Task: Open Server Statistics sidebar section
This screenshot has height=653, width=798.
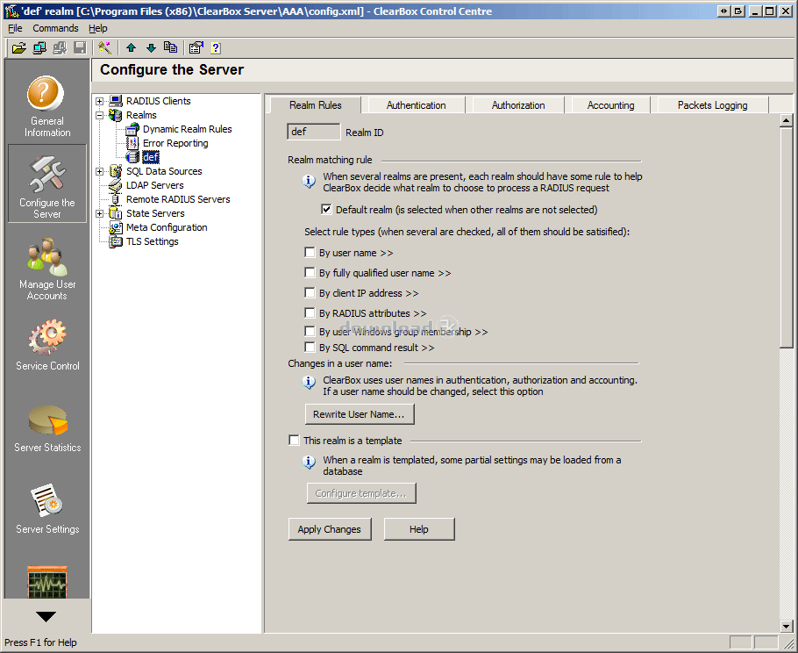Action: tap(47, 428)
